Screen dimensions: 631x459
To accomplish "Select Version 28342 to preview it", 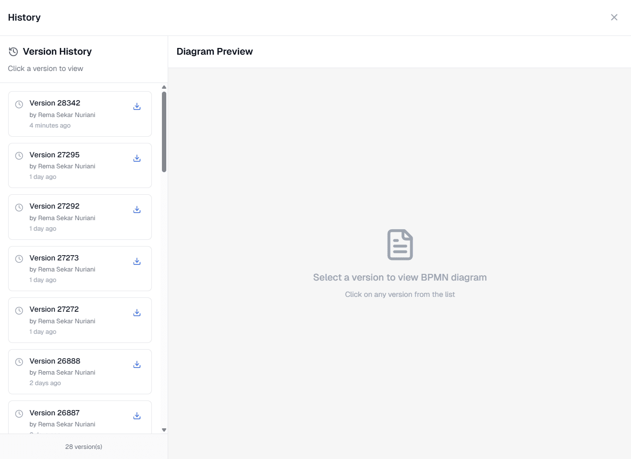I will [x=72, y=114].
